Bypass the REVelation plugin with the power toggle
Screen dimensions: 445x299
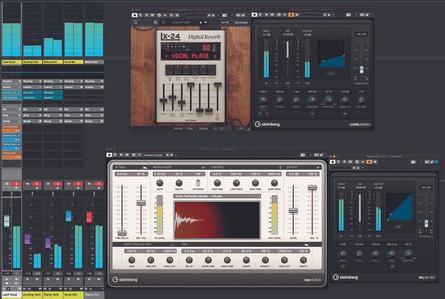pos(110,154)
